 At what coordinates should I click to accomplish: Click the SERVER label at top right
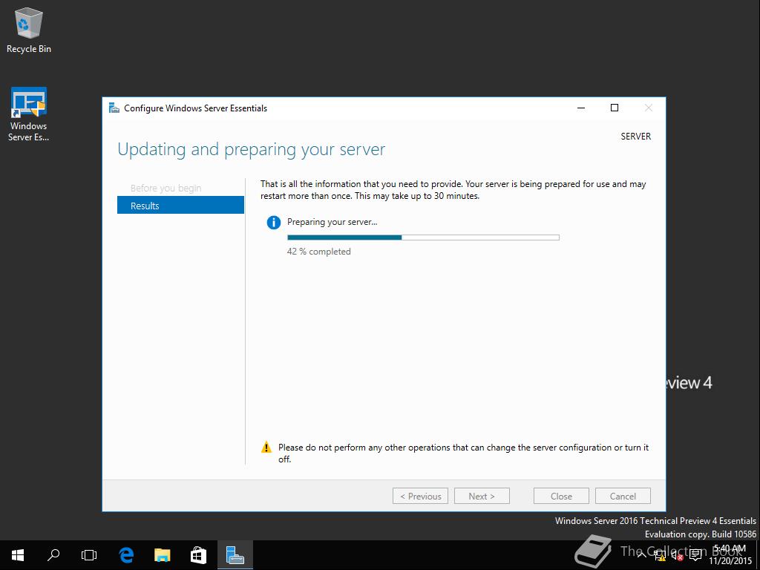point(636,137)
